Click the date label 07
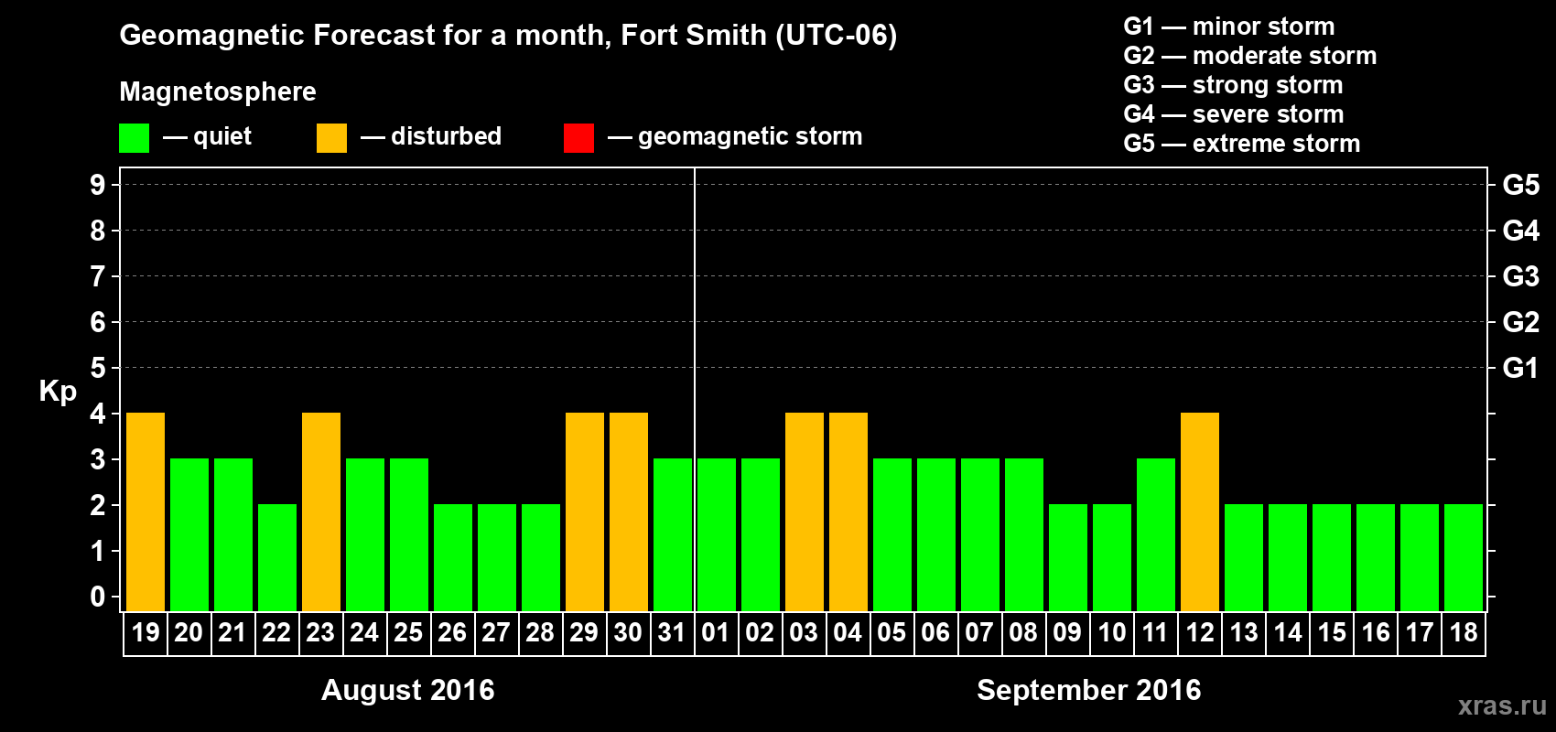 tap(979, 632)
